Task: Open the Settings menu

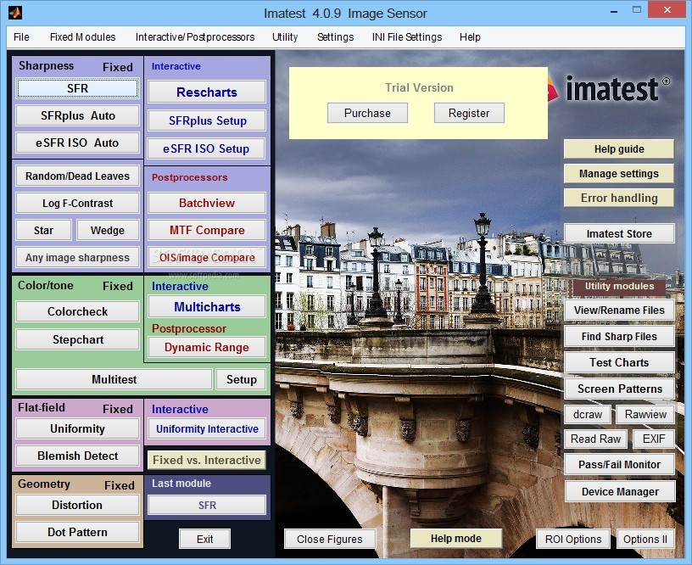Action: click(x=336, y=37)
